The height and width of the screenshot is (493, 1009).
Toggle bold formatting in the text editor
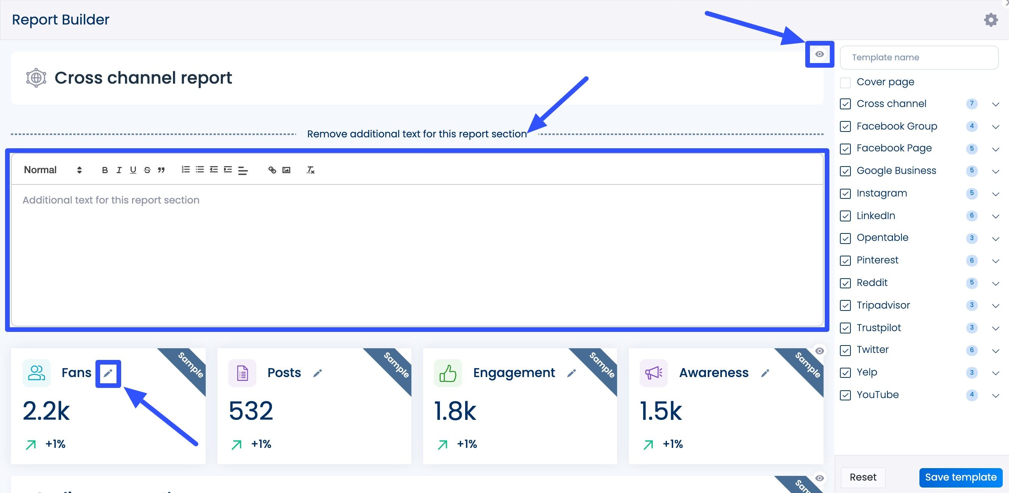coord(104,170)
